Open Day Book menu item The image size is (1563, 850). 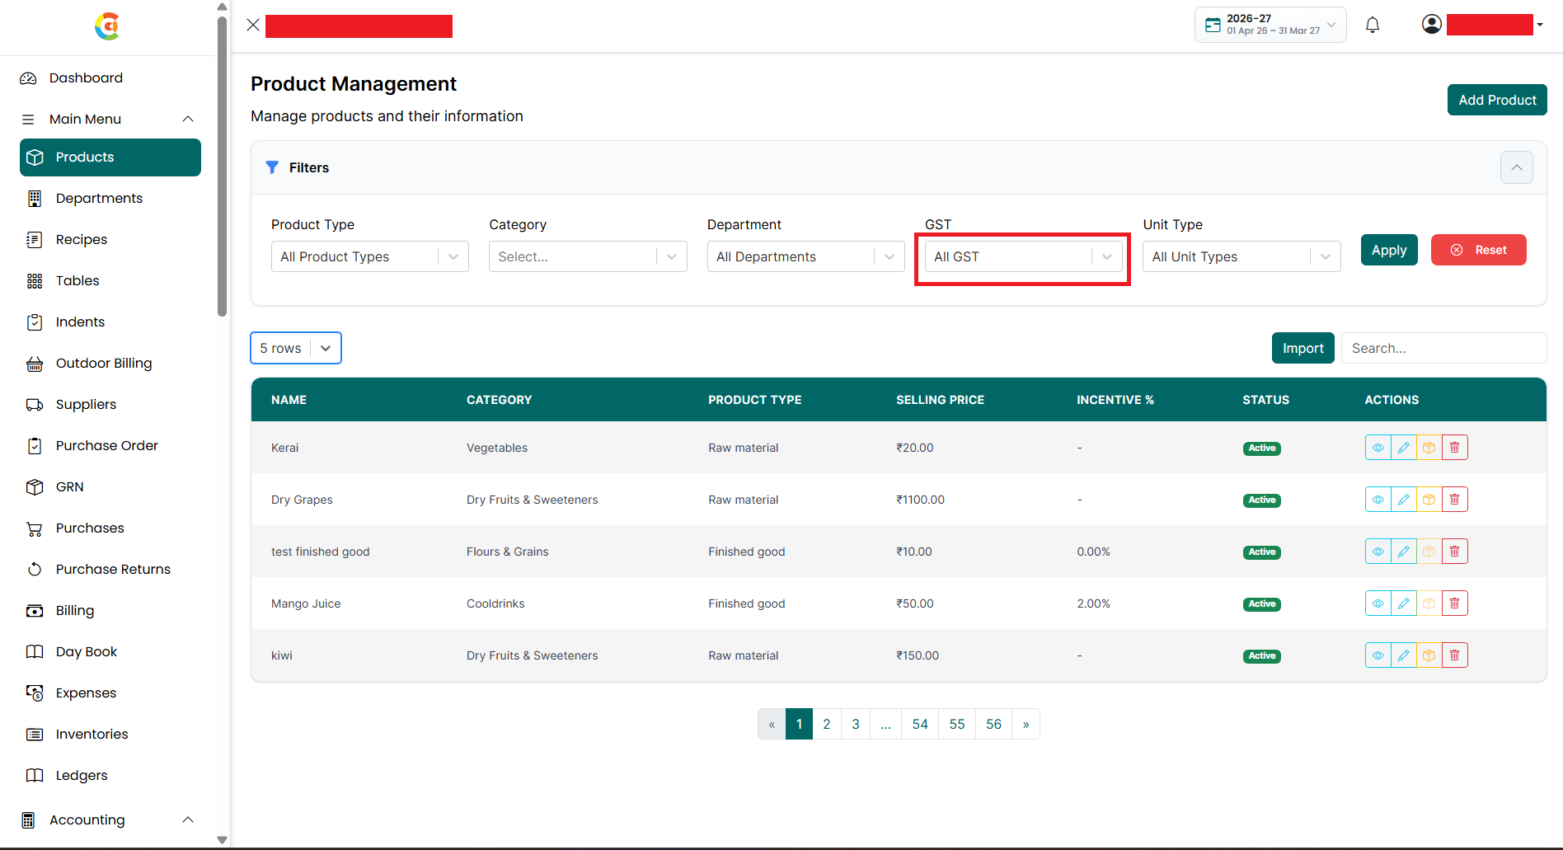coord(110,651)
